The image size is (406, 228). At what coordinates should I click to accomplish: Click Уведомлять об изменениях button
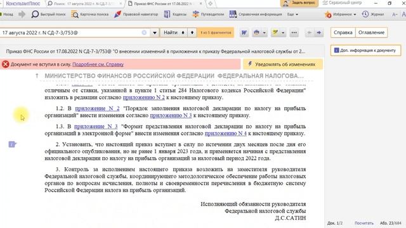pyautogui.click(x=283, y=65)
